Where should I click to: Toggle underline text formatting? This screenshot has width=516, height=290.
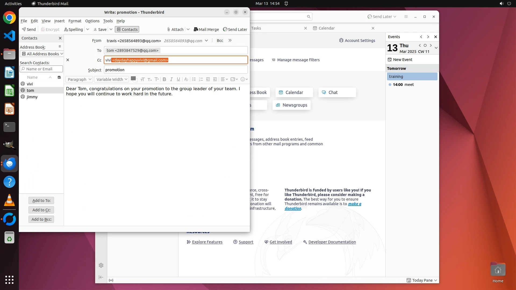tap(178, 79)
